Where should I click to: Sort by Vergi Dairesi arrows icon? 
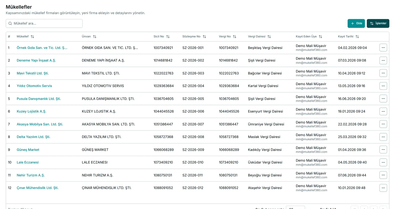tap(269, 37)
